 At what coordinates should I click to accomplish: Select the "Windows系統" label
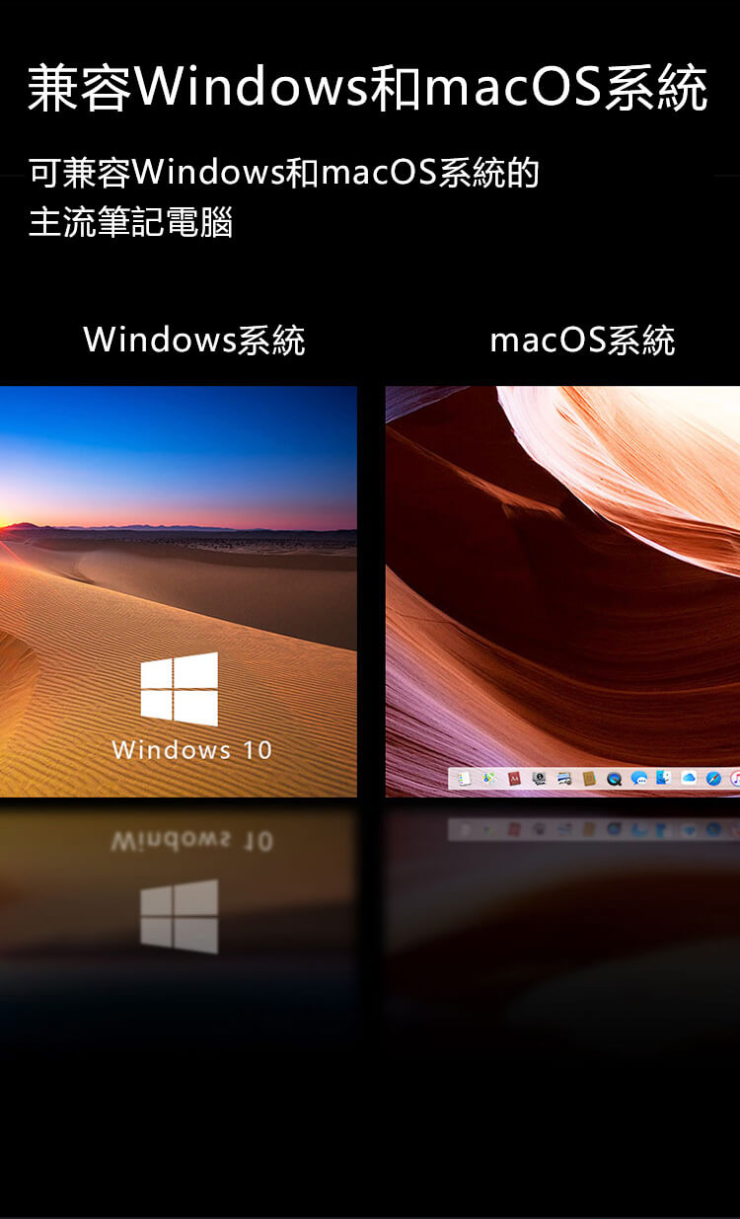(194, 341)
